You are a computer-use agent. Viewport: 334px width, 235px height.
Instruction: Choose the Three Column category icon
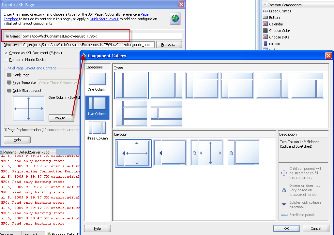coord(97,128)
